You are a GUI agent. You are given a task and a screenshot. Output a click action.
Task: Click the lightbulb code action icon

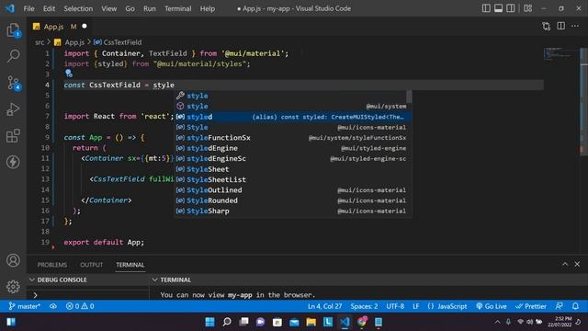tap(69, 74)
